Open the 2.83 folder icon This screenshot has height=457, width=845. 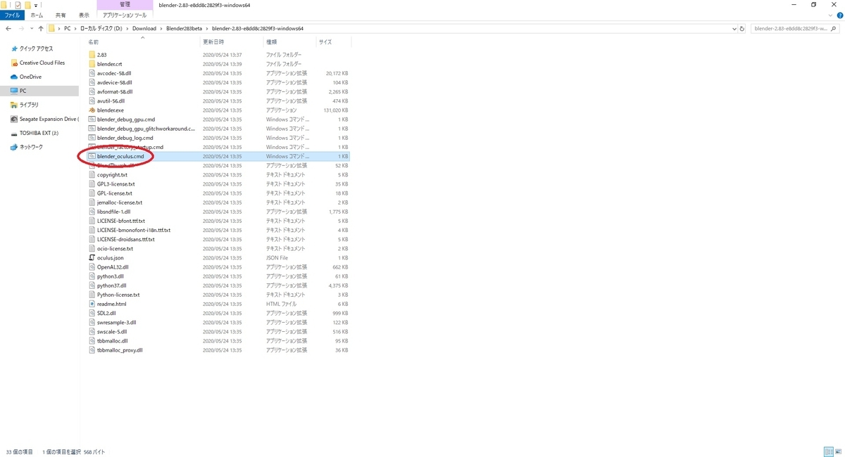point(92,55)
